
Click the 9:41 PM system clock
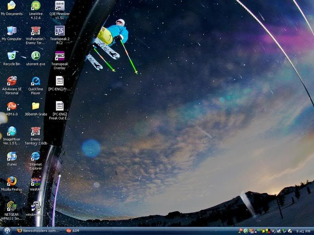(x=303, y=231)
